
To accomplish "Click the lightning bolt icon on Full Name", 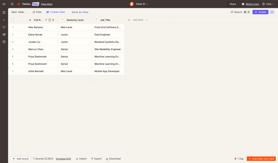I will click(53, 20).
